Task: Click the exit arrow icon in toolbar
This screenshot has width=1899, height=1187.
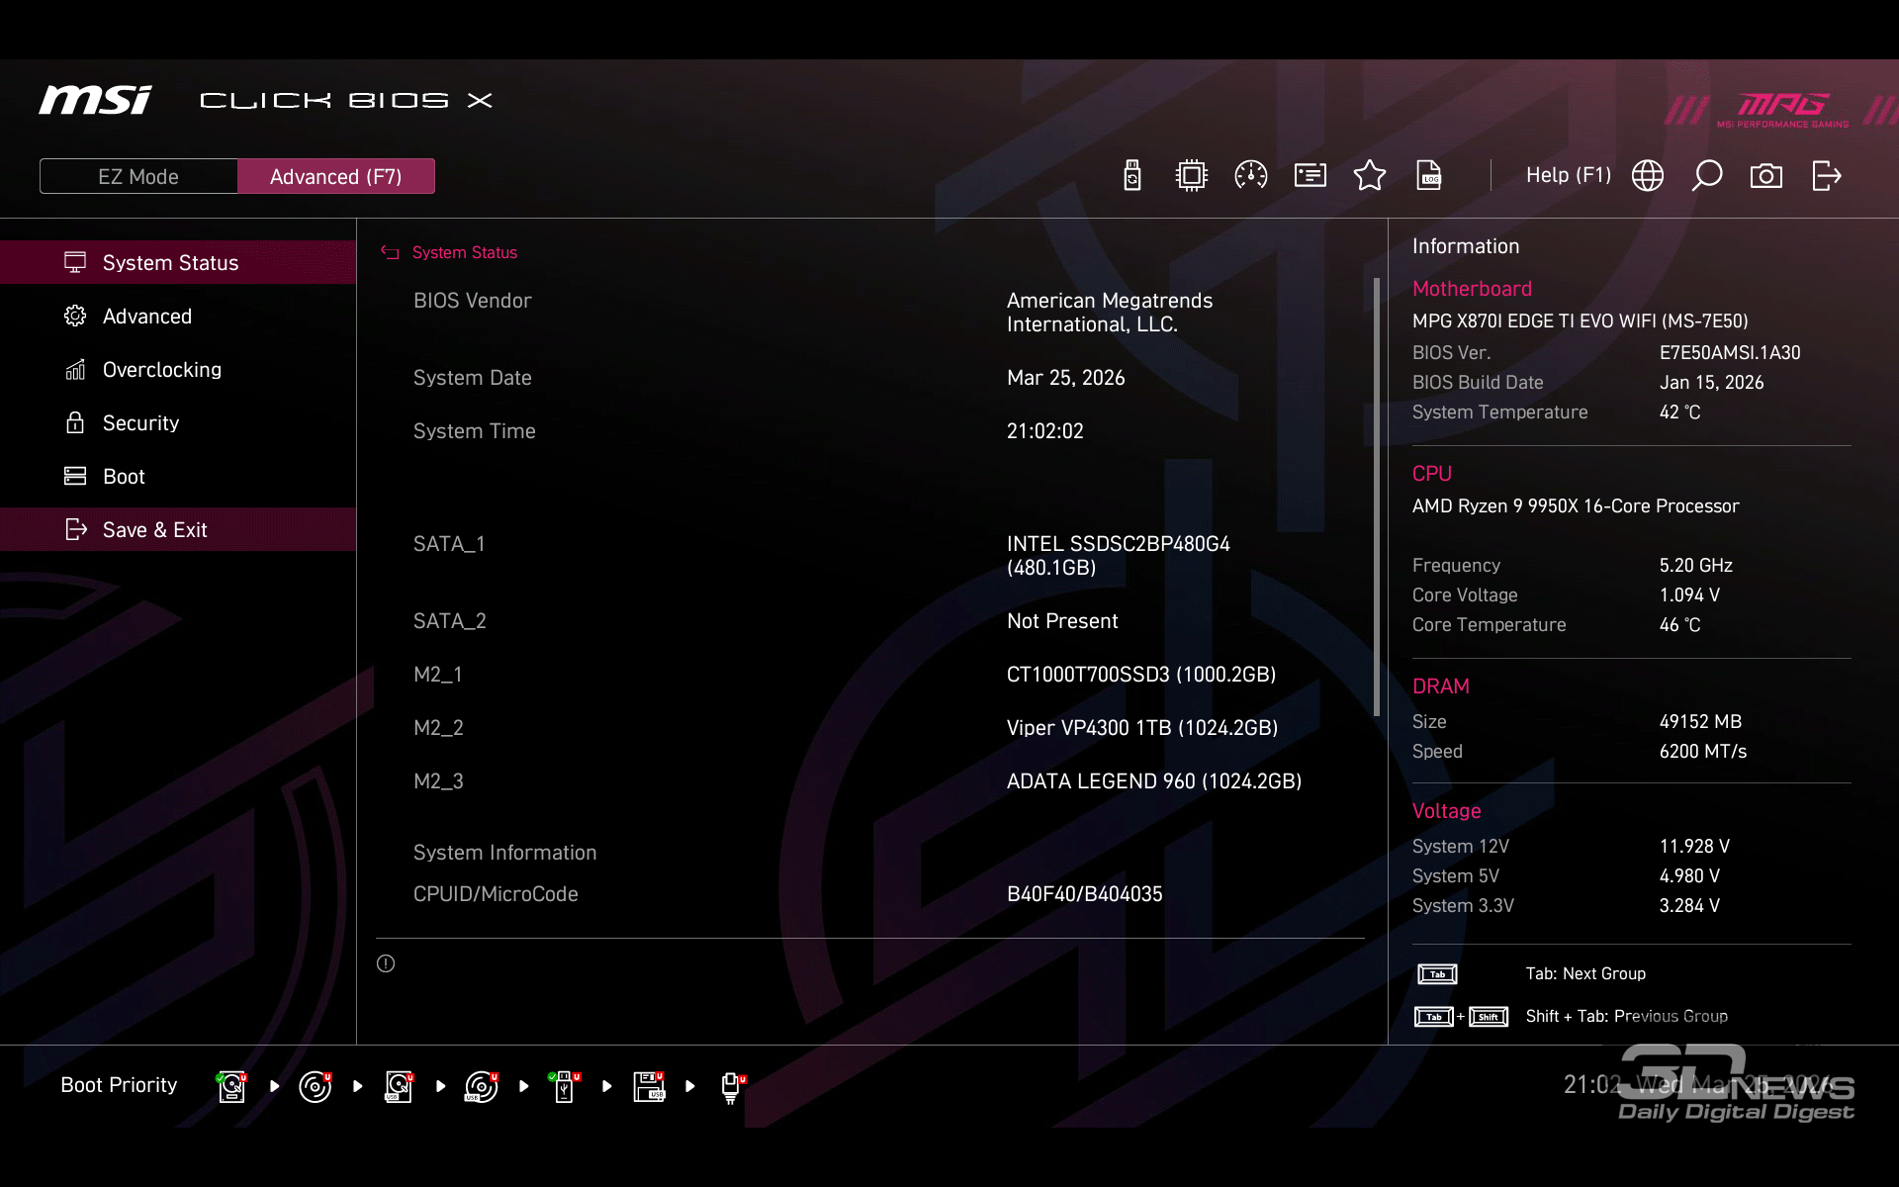Action: [x=1826, y=176]
